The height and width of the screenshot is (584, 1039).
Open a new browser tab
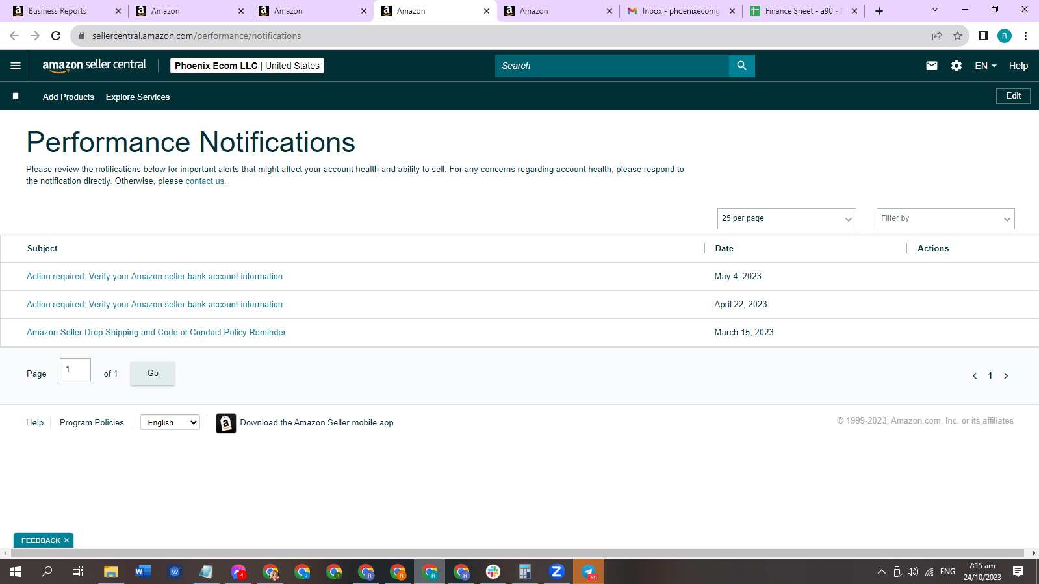click(x=879, y=11)
